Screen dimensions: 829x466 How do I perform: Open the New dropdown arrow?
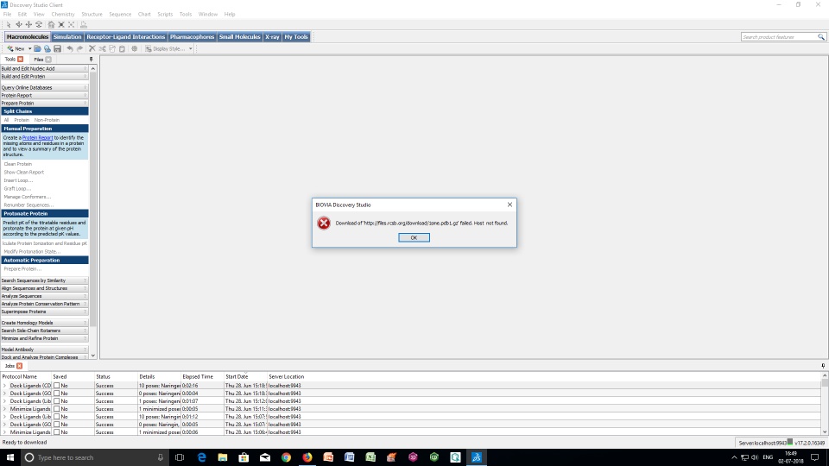pyautogui.click(x=29, y=48)
